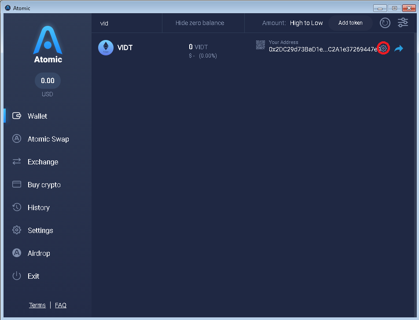Click the search field containing vid
This screenshot has width=419, height=320.
[x=127, y=23]
